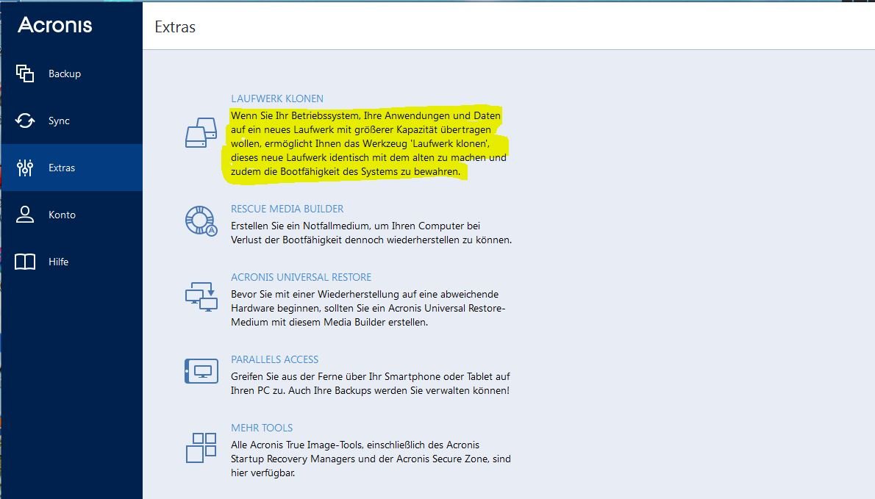Viewport: 875px width, 499px height.
Task: Click the Extras page heading
Action: click(175, 26)
